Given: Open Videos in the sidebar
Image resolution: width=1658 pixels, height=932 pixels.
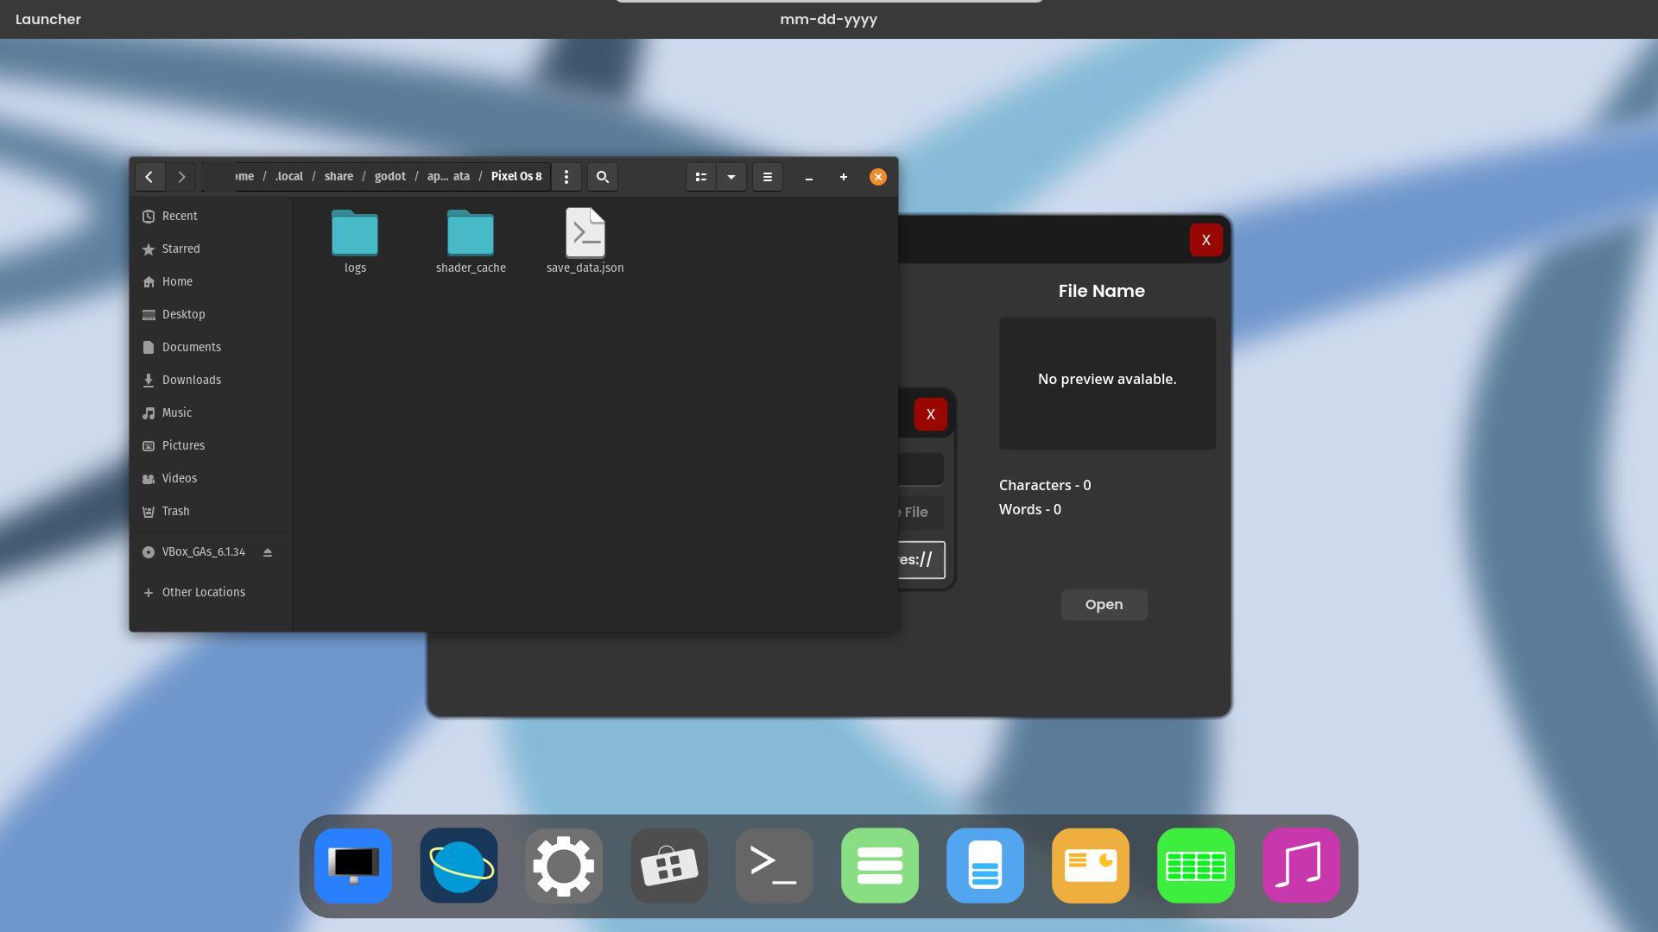Looking at the screenshot, I should [x=211, y=478].
